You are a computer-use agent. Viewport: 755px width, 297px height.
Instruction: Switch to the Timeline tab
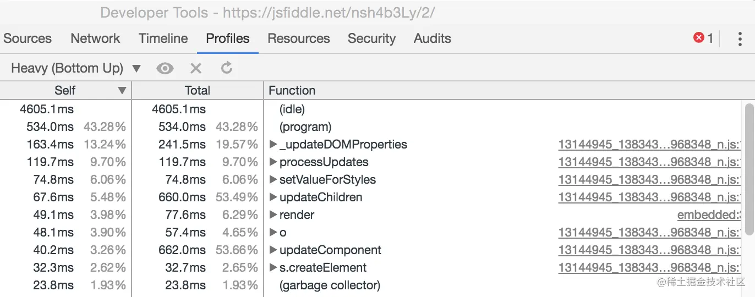[163, 38]
